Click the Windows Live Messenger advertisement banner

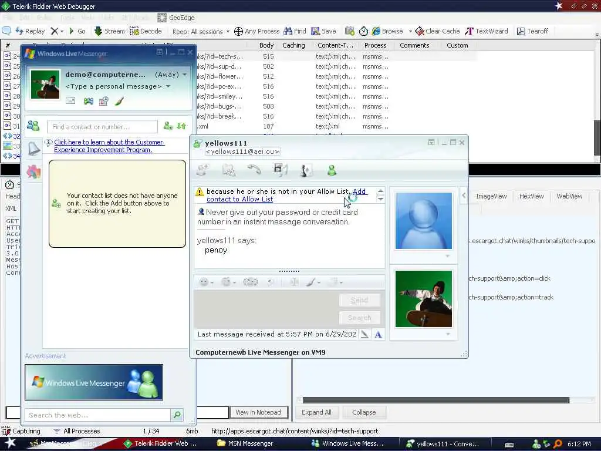94,382
